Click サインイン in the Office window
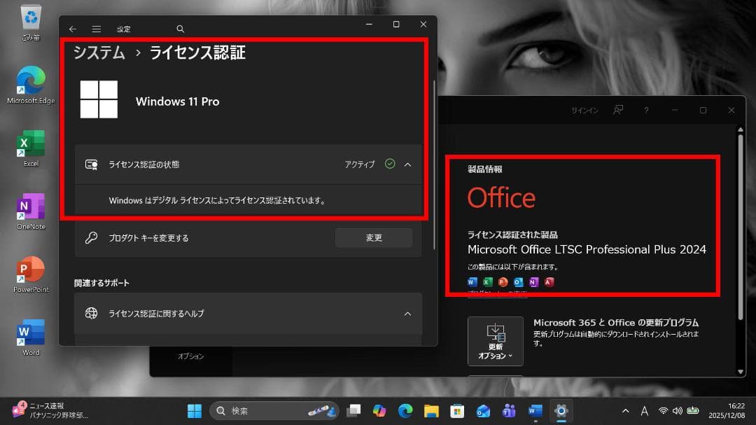Viewport: 756px width, 425px height. 584,110
